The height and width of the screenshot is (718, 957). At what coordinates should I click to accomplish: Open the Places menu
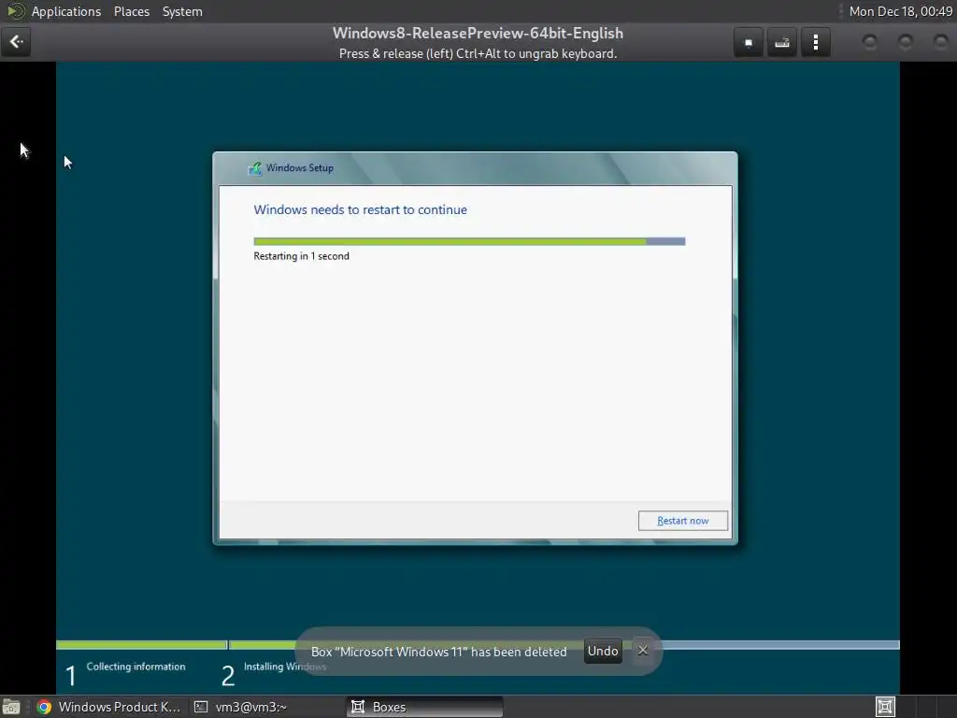tap(132, 11)
